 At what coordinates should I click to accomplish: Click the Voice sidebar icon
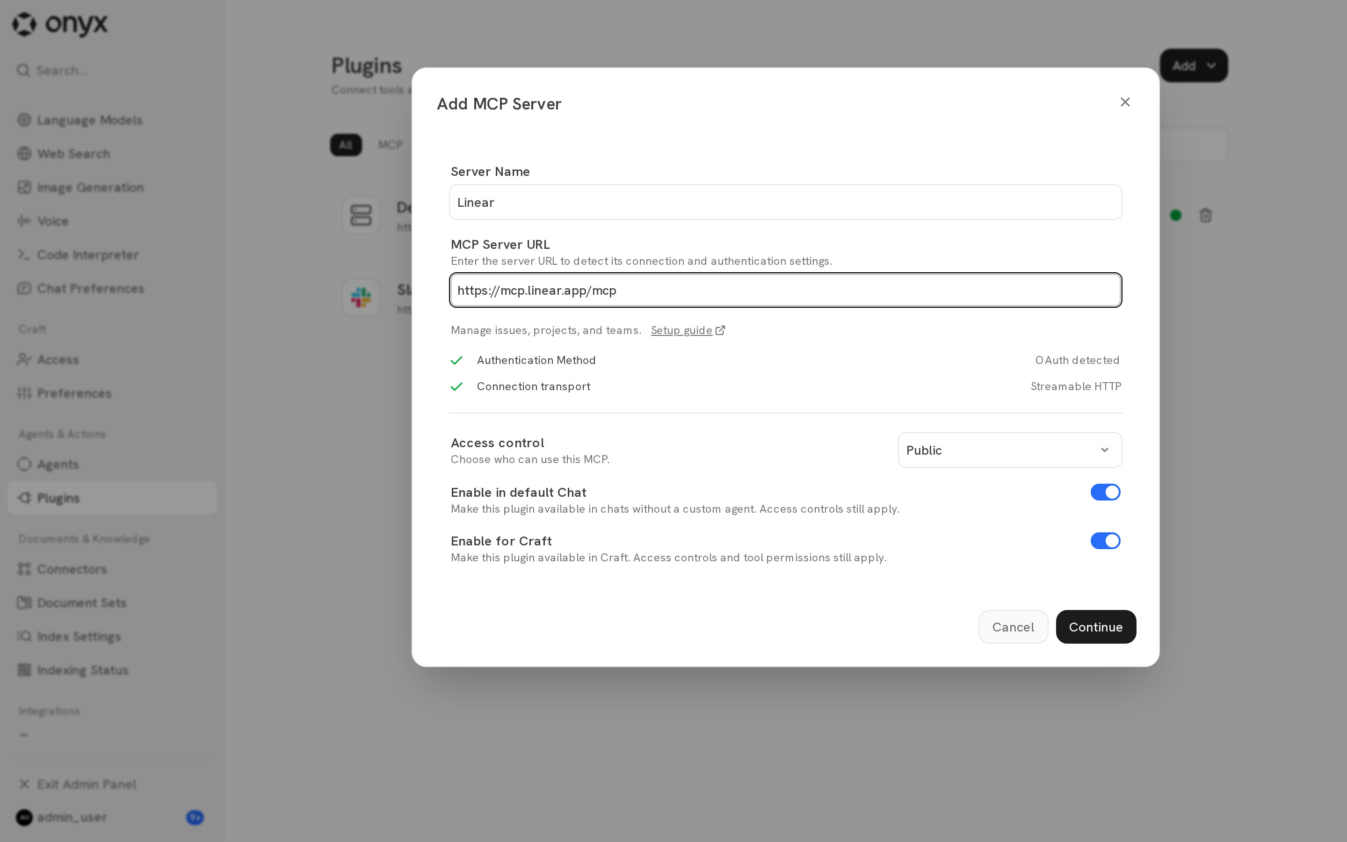tap(24, 221)
